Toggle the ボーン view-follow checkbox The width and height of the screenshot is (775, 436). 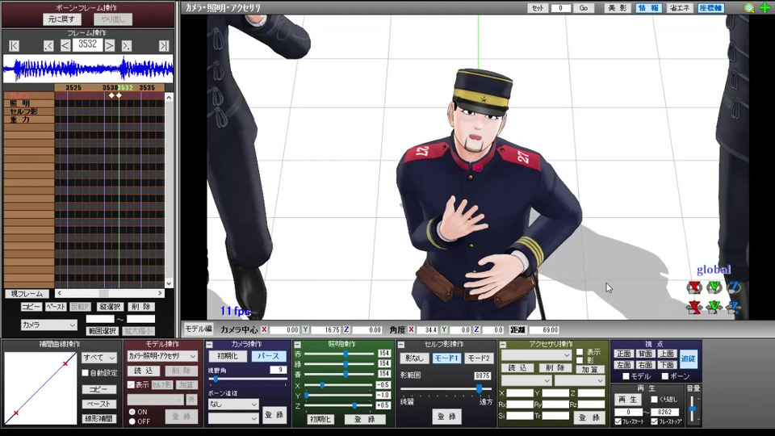point(664,376)
